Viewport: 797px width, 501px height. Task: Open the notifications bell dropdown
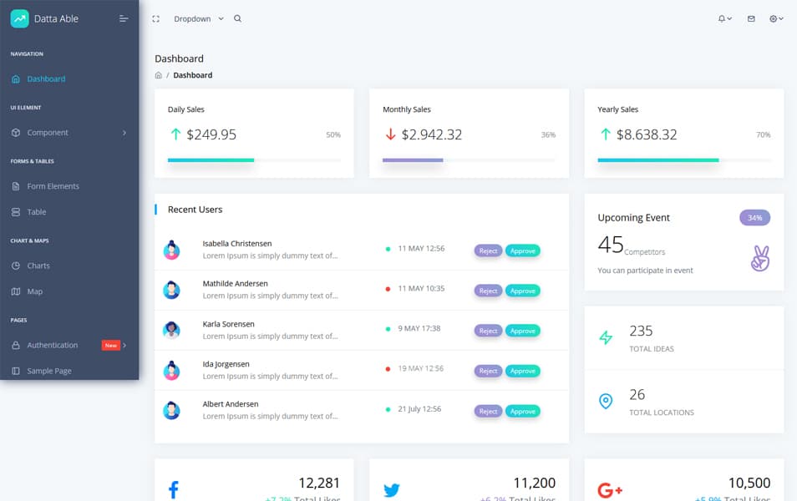(x=722, y=18)
